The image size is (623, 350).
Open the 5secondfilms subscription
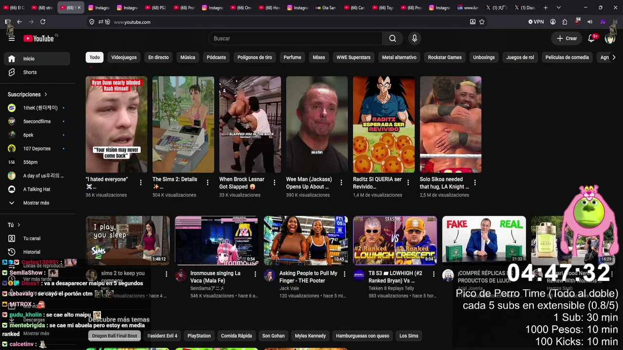(37, 122)
